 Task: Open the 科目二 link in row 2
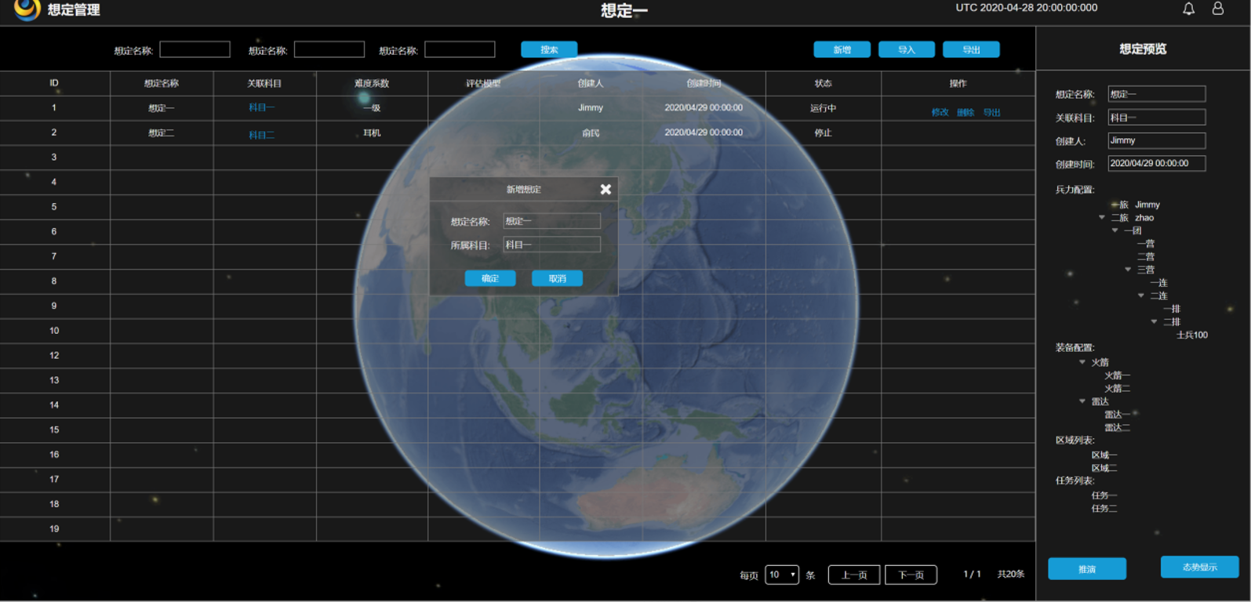click(x=261, y=135)
